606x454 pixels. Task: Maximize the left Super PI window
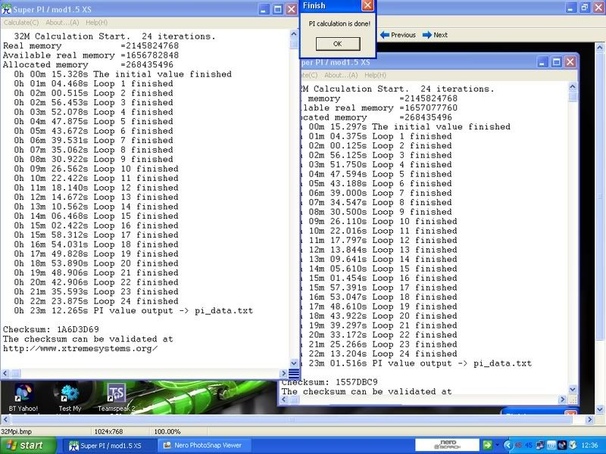click(x=278, y=9)
